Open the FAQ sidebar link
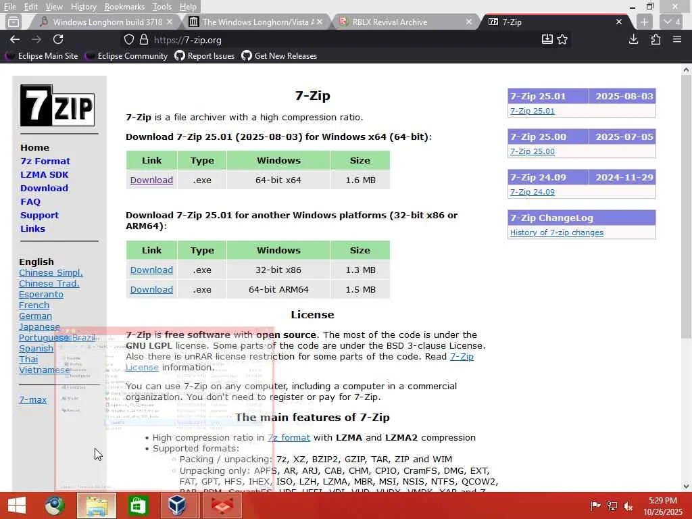The width and height of the screenshot is (692, 519). pos(30,201)
